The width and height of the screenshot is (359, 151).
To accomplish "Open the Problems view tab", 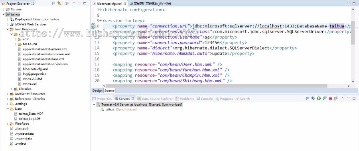I will [185, 99].
